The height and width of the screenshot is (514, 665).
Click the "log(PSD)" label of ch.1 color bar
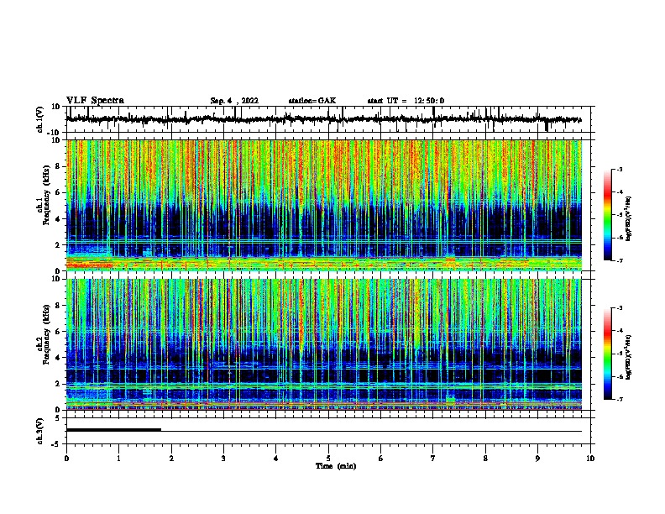pyautogui.click(x=628, y=219)
